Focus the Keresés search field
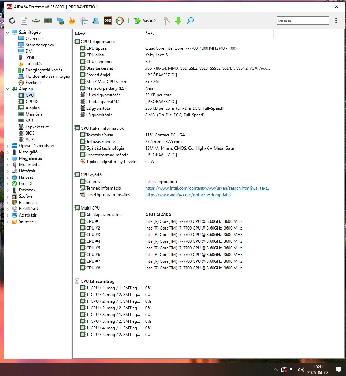Screen dimensions: 346x376 [x=302, y=20]
